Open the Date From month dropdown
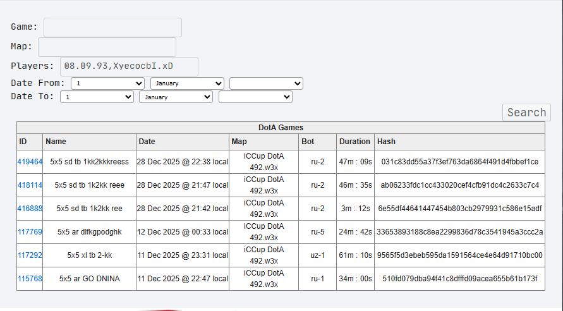 pos(187,83)
